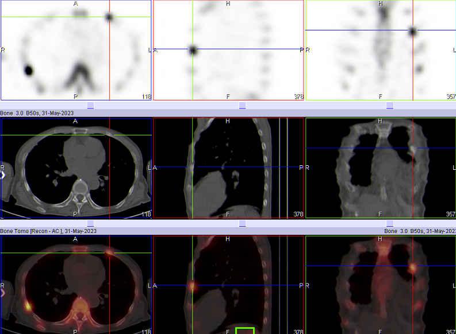Click the crosshair hotspot in coronal SPECT view
This screenshot has width=456, height=334.
[x=412, y=31]
